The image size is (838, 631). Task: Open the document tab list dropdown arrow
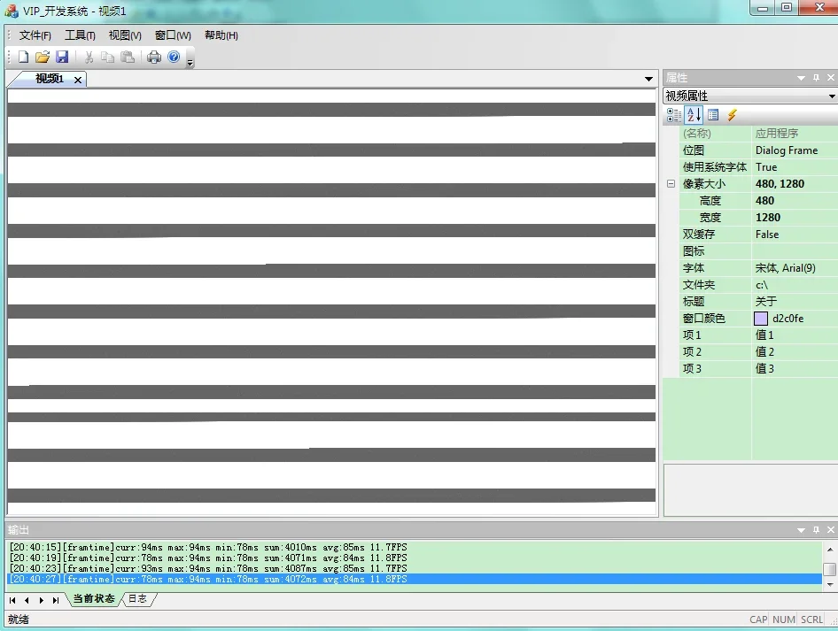coord(649,80)
